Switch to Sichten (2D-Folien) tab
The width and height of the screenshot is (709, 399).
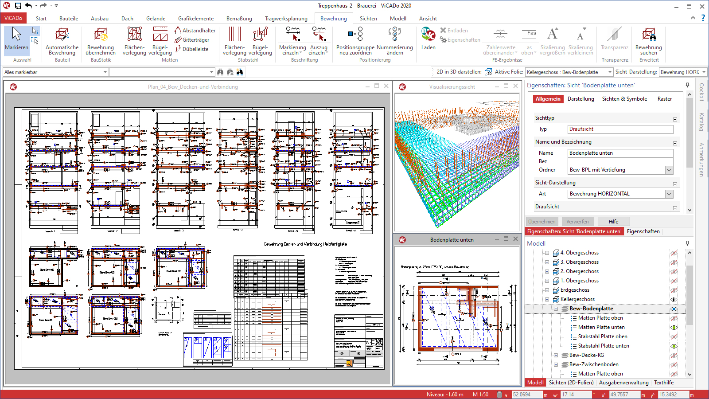tap(571, 383)
